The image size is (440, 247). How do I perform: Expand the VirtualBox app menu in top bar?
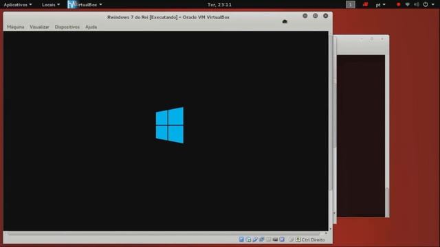[85, 5]
